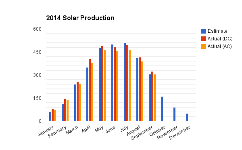The image size is (242, 150).
Task: Select April's blue Estimate bar
Action: 88,94
